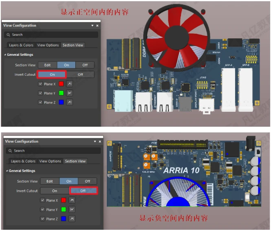Uncheck Plane X checkbox in top panel
Viewport: 271px width, 231px height.
[40, 84]
